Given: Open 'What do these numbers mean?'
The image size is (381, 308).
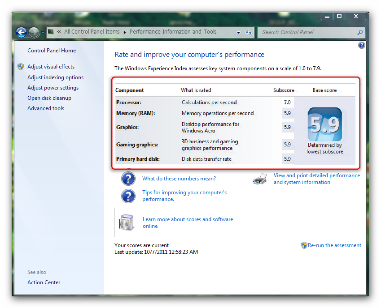Looking at the screenshot, I should pos(179,179).
